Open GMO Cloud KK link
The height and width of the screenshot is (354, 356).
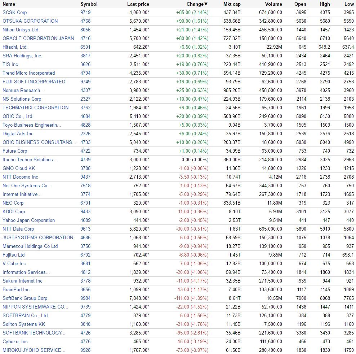pyautogui.click(x=19, y=168)
